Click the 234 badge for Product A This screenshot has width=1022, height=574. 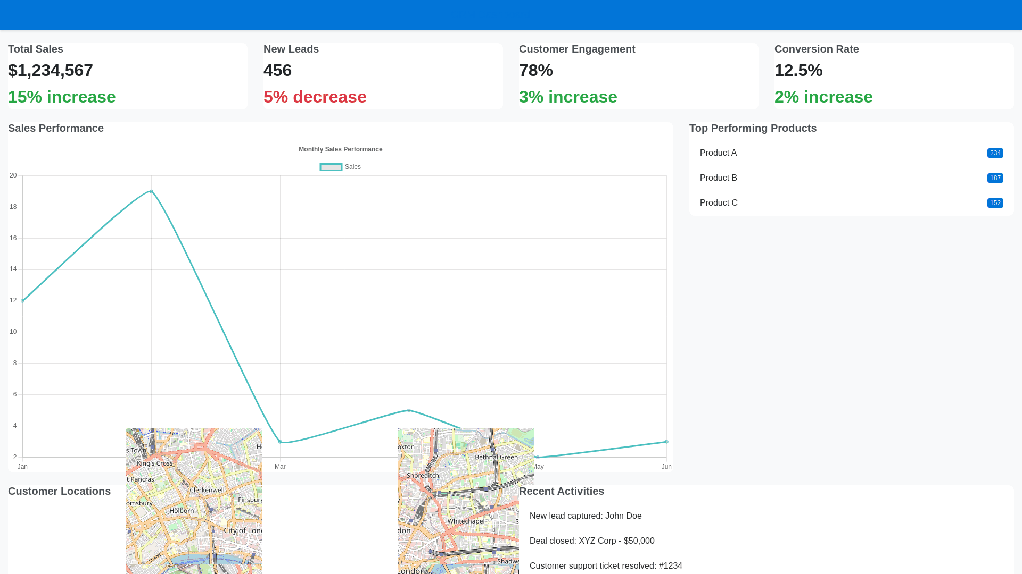(x=995, y=153)
